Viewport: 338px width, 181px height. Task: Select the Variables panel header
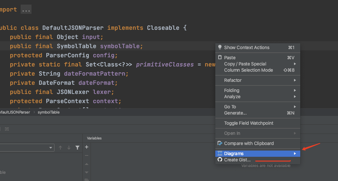coord(94,138)
